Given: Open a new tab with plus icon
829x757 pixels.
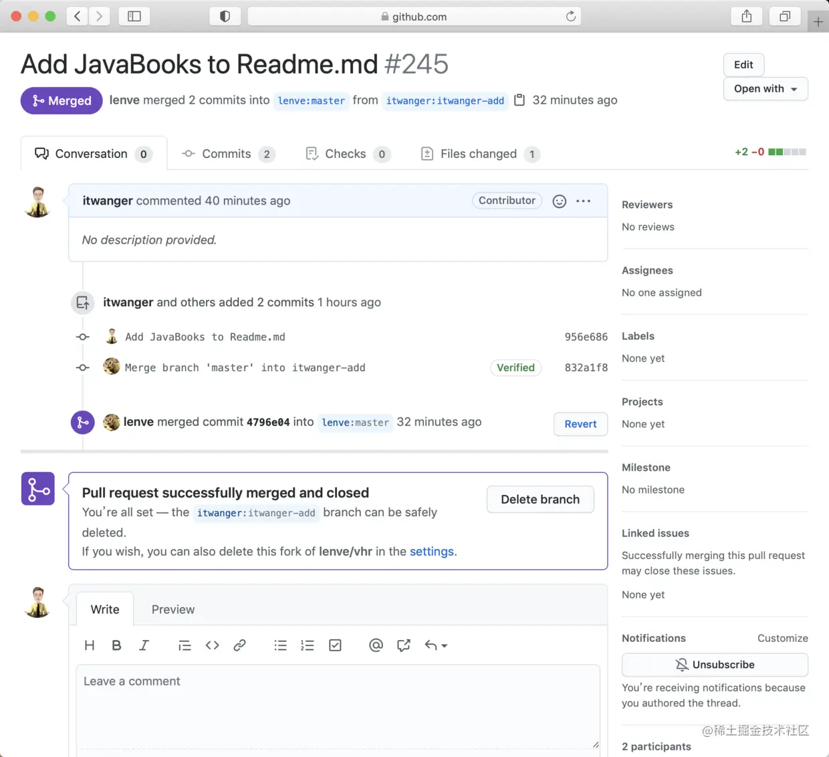Looking at the screenshot, I should click(818, 22).
